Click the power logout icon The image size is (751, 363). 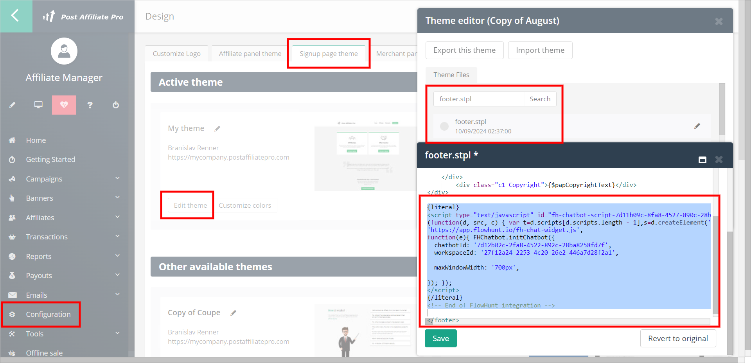click(x=116, y=105)
